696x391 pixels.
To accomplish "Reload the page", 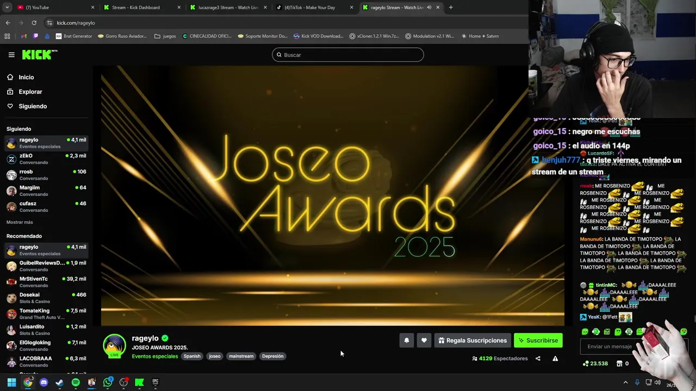I will pyautogui.click(x=34, y=23).
